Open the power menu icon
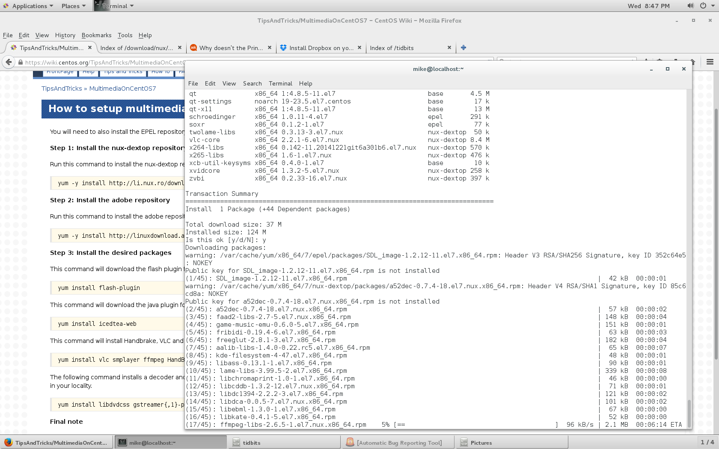 point(703,6)
